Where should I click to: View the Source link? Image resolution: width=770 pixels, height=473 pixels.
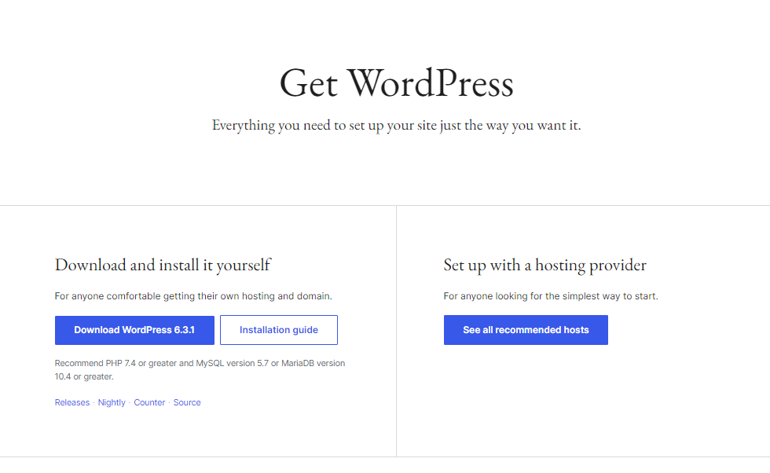coord(187,402)
